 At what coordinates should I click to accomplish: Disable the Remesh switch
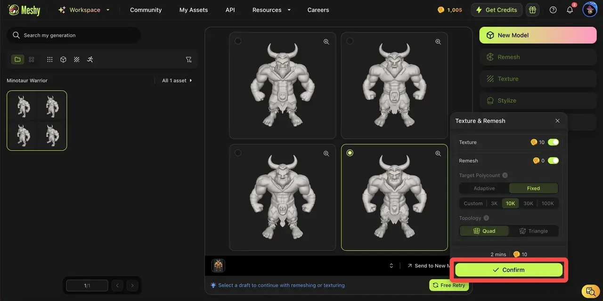553,161
